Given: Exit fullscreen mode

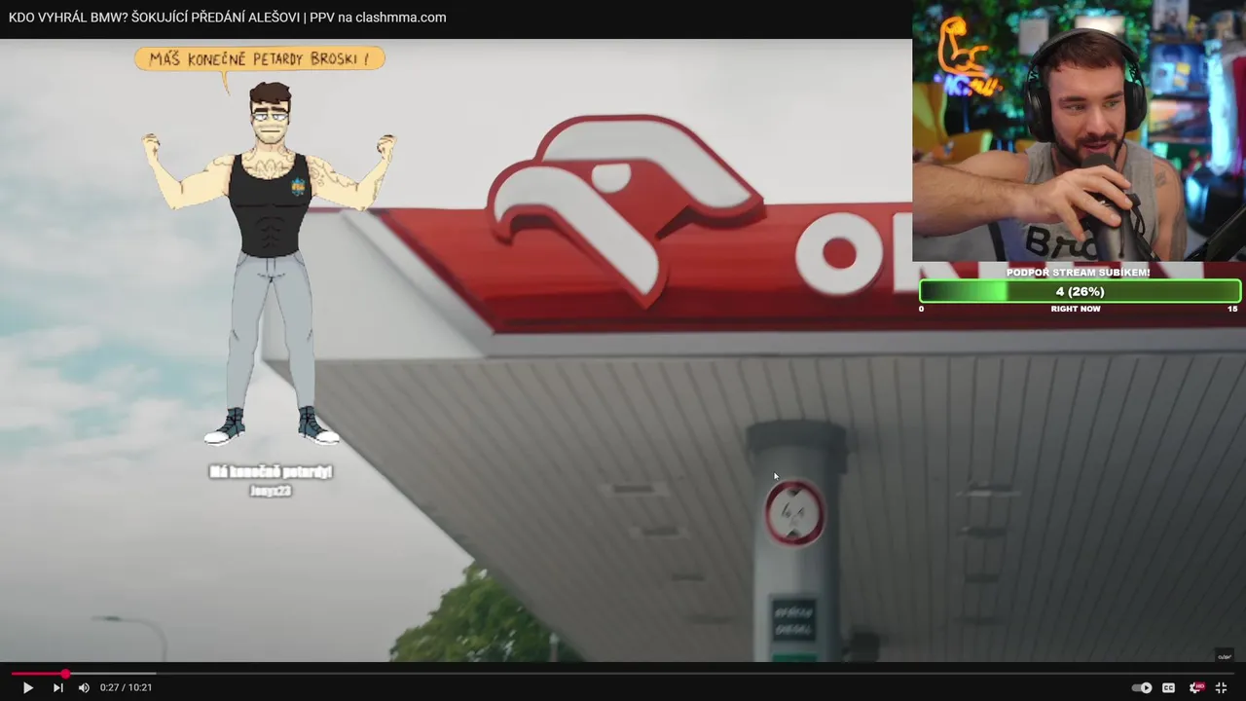Looking at the screenshot, I should click(x=1221, y=687).
